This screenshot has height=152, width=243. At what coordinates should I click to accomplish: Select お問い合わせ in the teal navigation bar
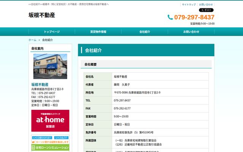pyautogui.click(x=191, y=32)
